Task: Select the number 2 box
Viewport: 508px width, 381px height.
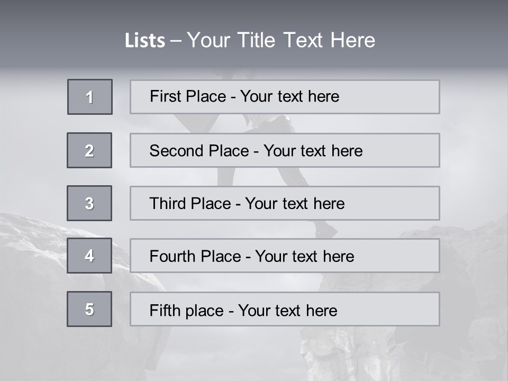Action: click(89, 150)
